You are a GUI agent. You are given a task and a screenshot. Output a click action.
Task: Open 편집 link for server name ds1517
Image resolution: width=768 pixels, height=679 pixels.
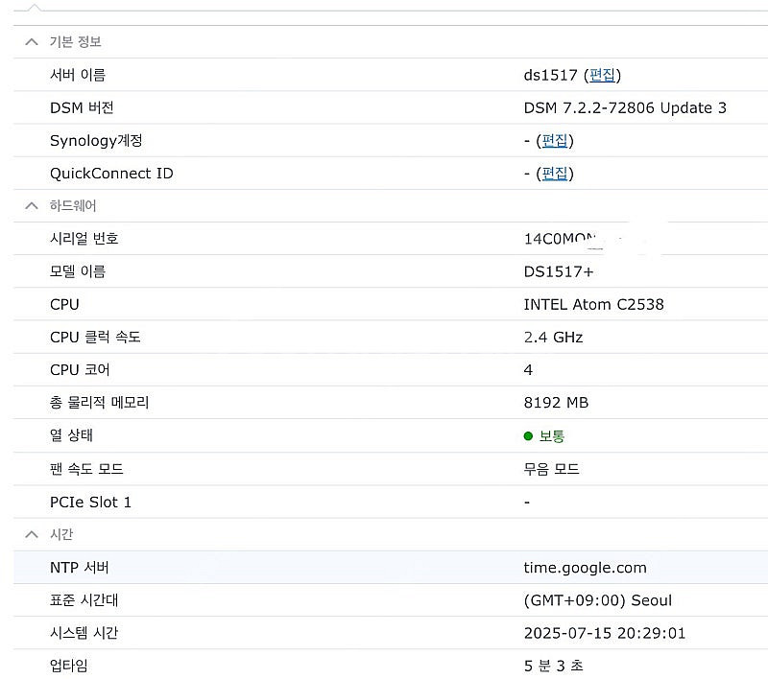(602, 75)
